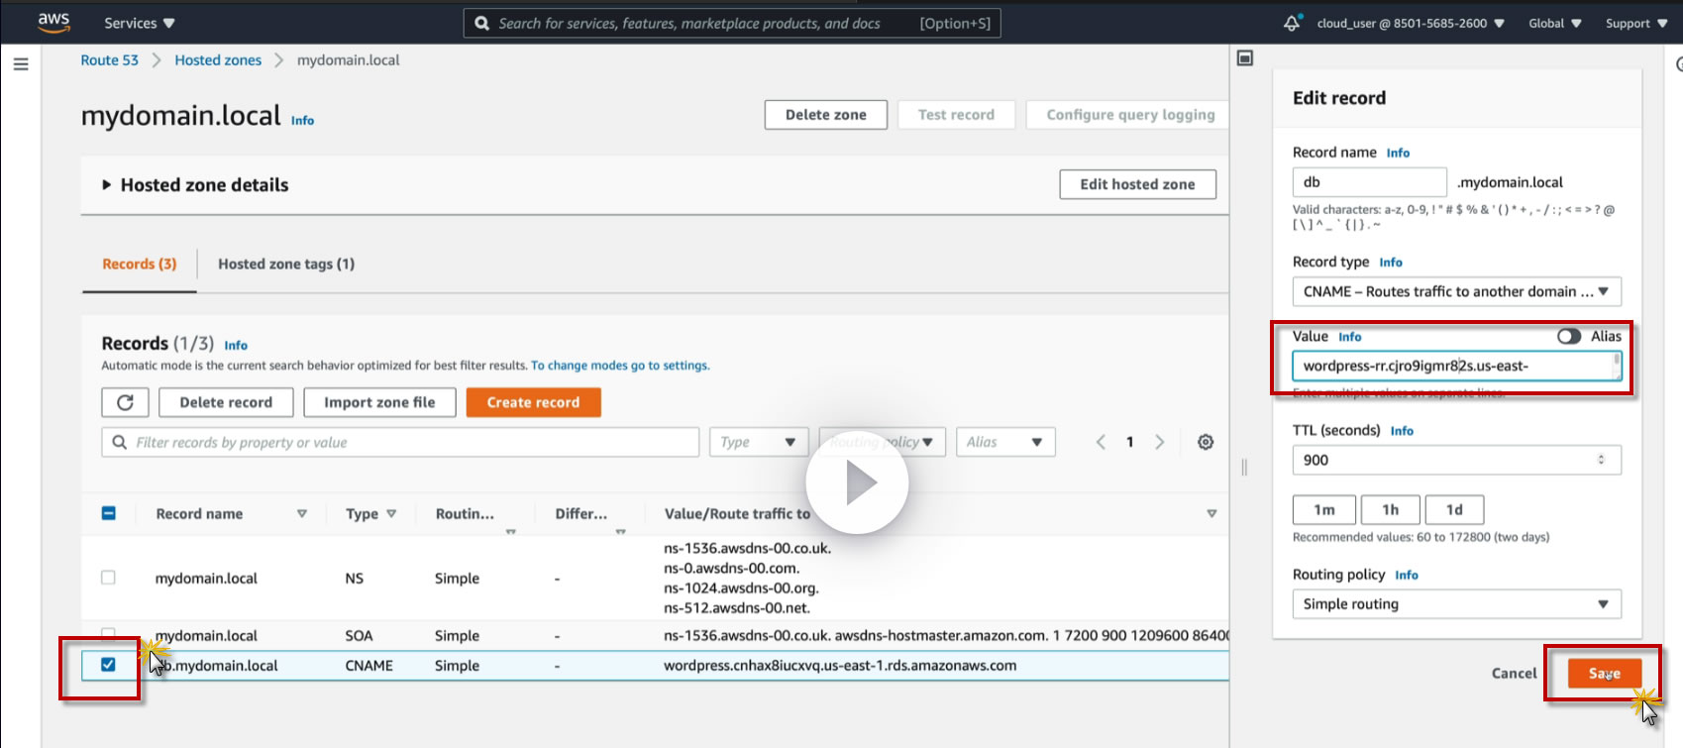The width and height of the screenshot is (1683, 748).
Task: Play the video overlay button
Action: [x=857, y=482]
